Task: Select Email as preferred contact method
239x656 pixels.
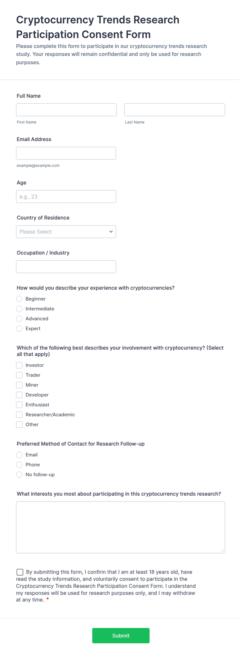Action: [19, 455]
